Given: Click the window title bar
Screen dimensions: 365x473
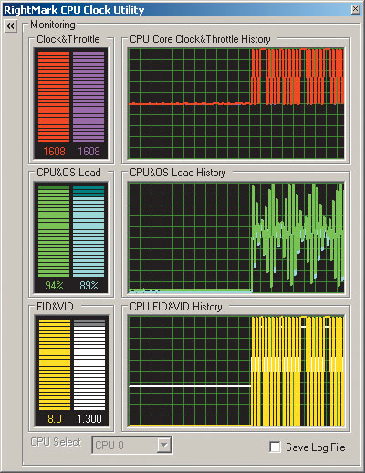Looking at the screenshot, I should coord(176,10).
